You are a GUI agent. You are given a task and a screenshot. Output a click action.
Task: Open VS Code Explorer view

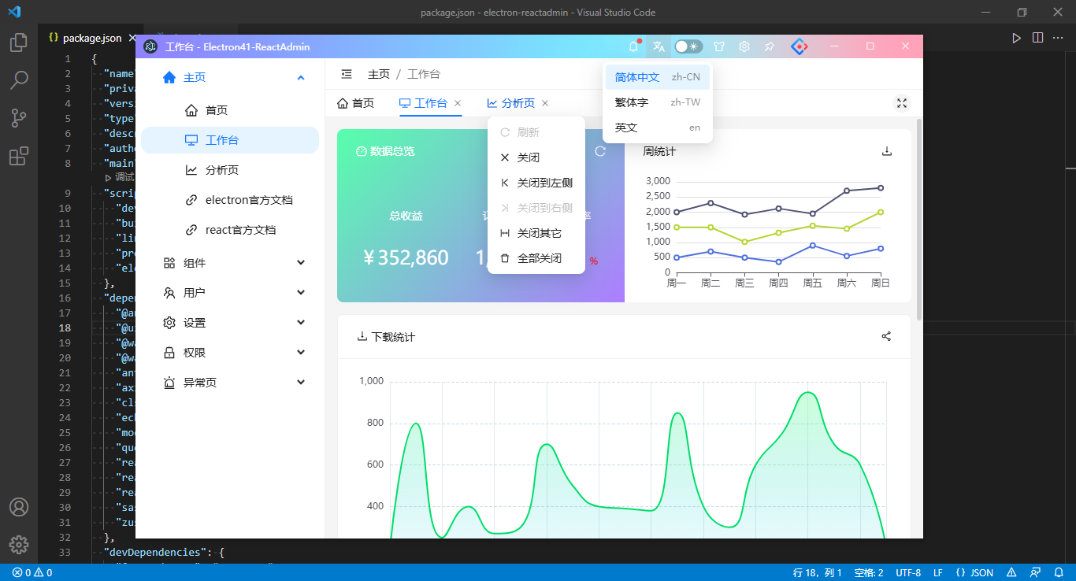pos(19,43)
